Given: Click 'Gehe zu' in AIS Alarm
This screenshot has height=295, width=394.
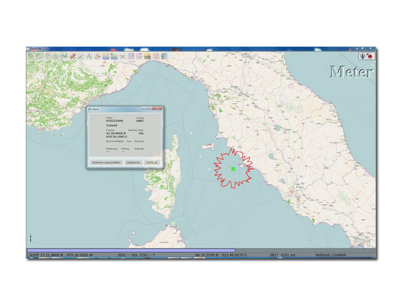Looking at the screenshot, I should [152, 162].
